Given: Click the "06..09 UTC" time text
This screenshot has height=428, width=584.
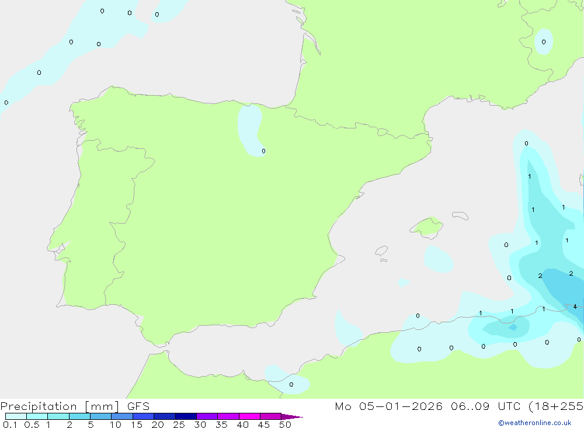Looking at the screenshot, I should click(485, 406).
